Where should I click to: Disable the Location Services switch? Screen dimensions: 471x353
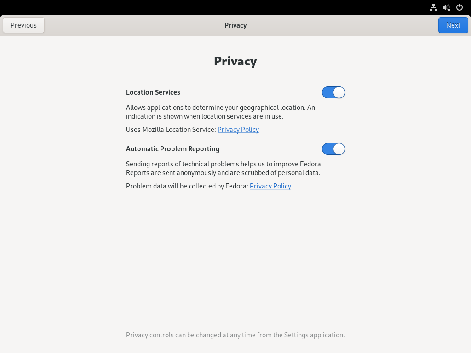[333, 92]
